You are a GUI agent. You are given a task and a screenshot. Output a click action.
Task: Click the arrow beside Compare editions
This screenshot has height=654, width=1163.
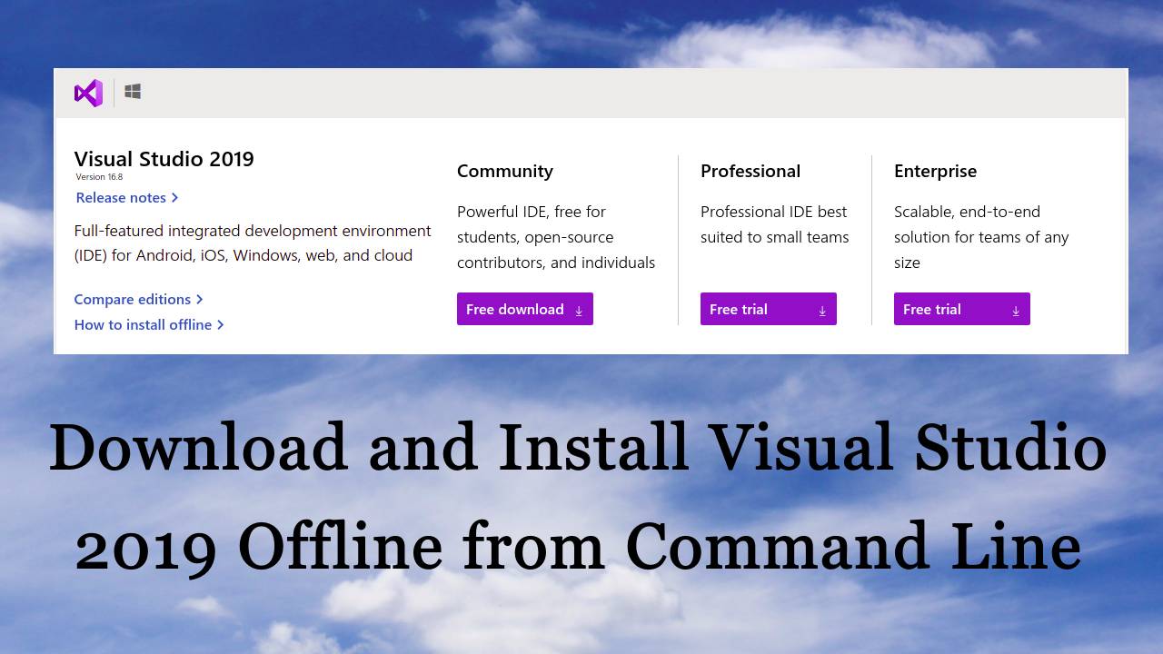(x=197, y=299)
